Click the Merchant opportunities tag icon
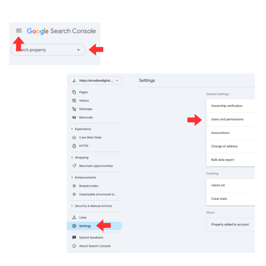This screenshot has width=266, height=266. click(74, 166)
